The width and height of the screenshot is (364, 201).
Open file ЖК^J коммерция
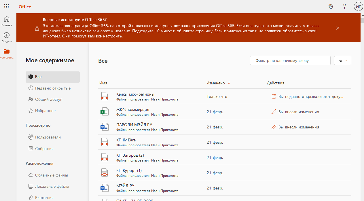(133, 109)
